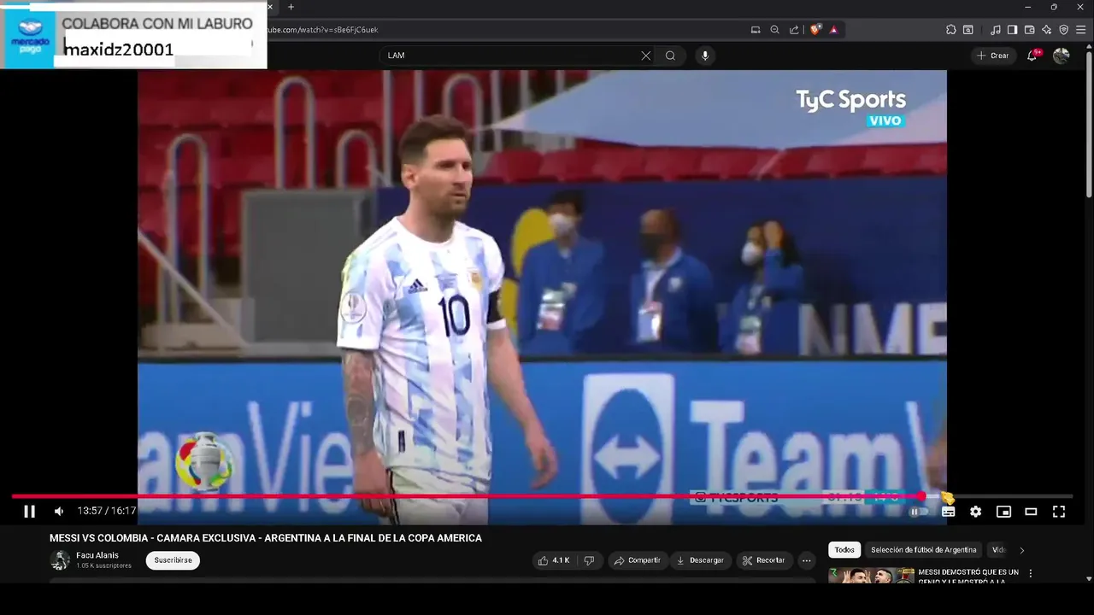Open the browser hamburger main menu

click(1082, 30)
